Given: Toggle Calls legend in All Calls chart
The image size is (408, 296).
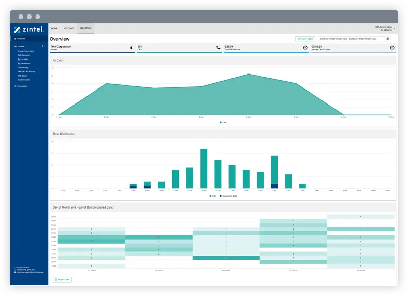Looking at the screenshot, I should point(223,122).
